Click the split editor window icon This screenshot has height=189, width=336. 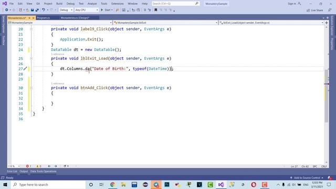click(327, 23)
